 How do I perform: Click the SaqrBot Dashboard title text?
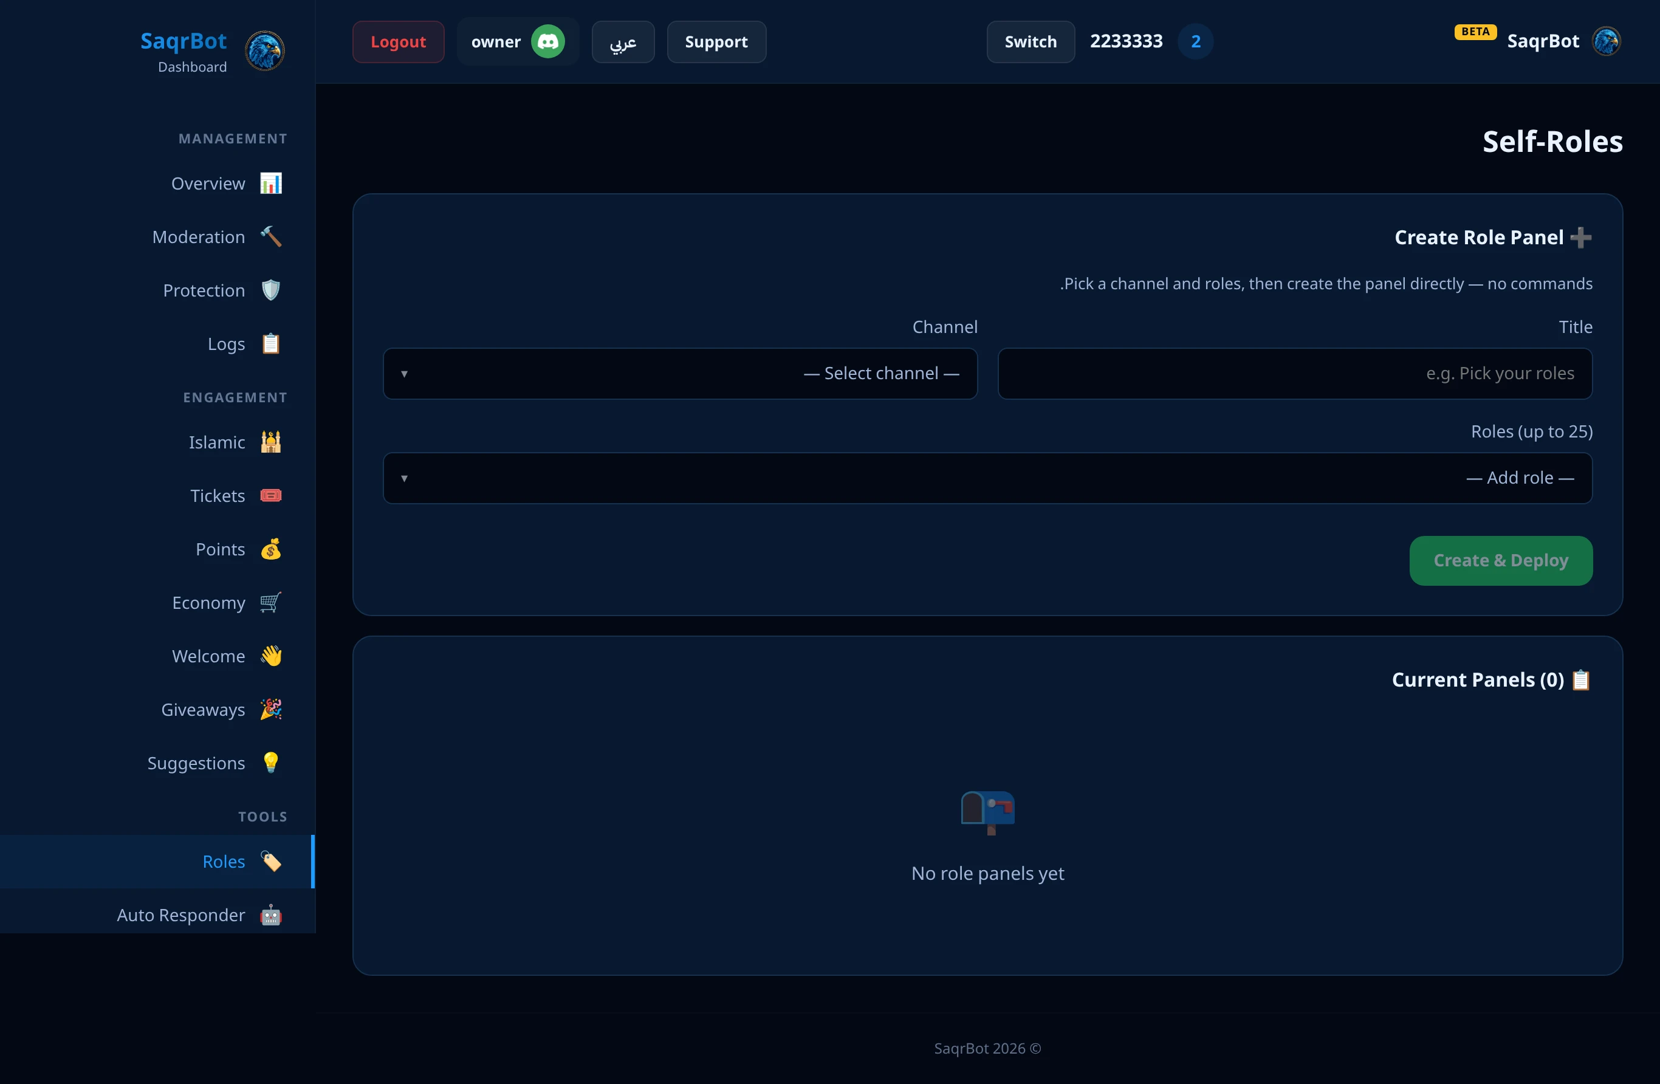click(x=183, y=52)
